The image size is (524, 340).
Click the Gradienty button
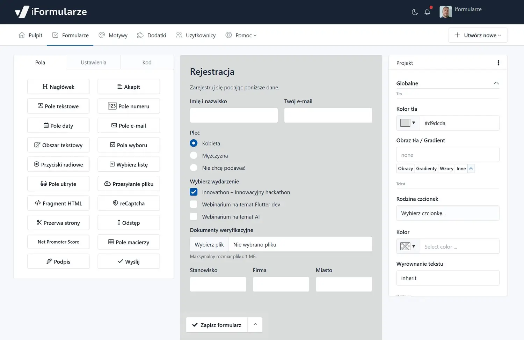click(426, 169)
